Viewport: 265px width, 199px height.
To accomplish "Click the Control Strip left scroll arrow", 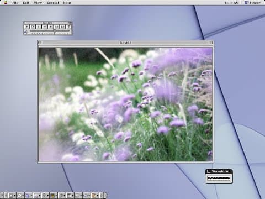I will click(6, 195).
